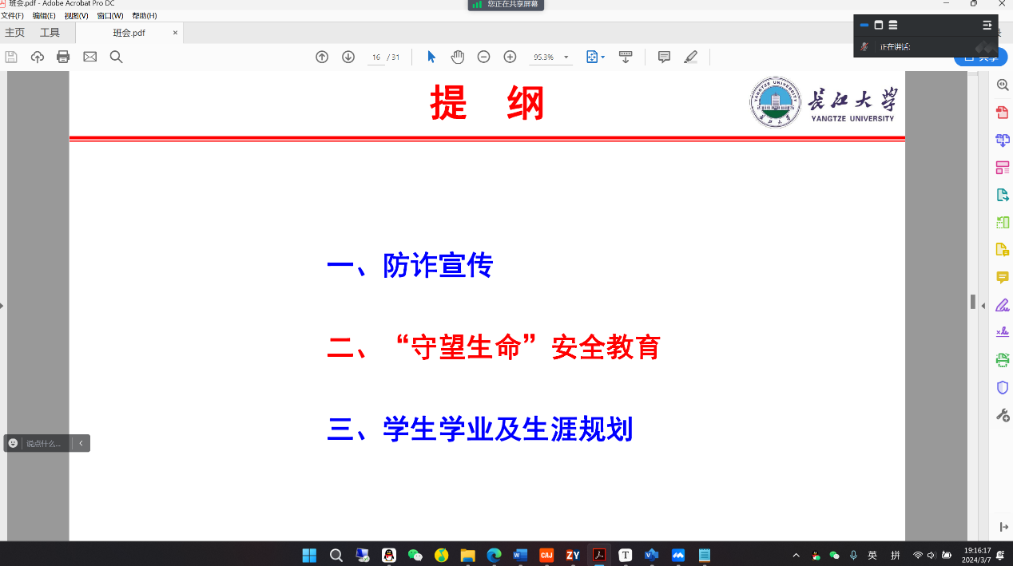Click the email envelope icon in toolbar
The height and width of the screenshot is (566, 1013).
tap(90, 57)
